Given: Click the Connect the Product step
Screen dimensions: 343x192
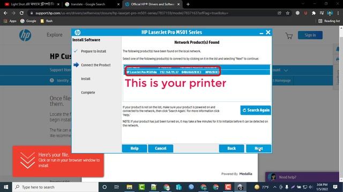Looking at the screenshot, I should [x=95, y=65].
